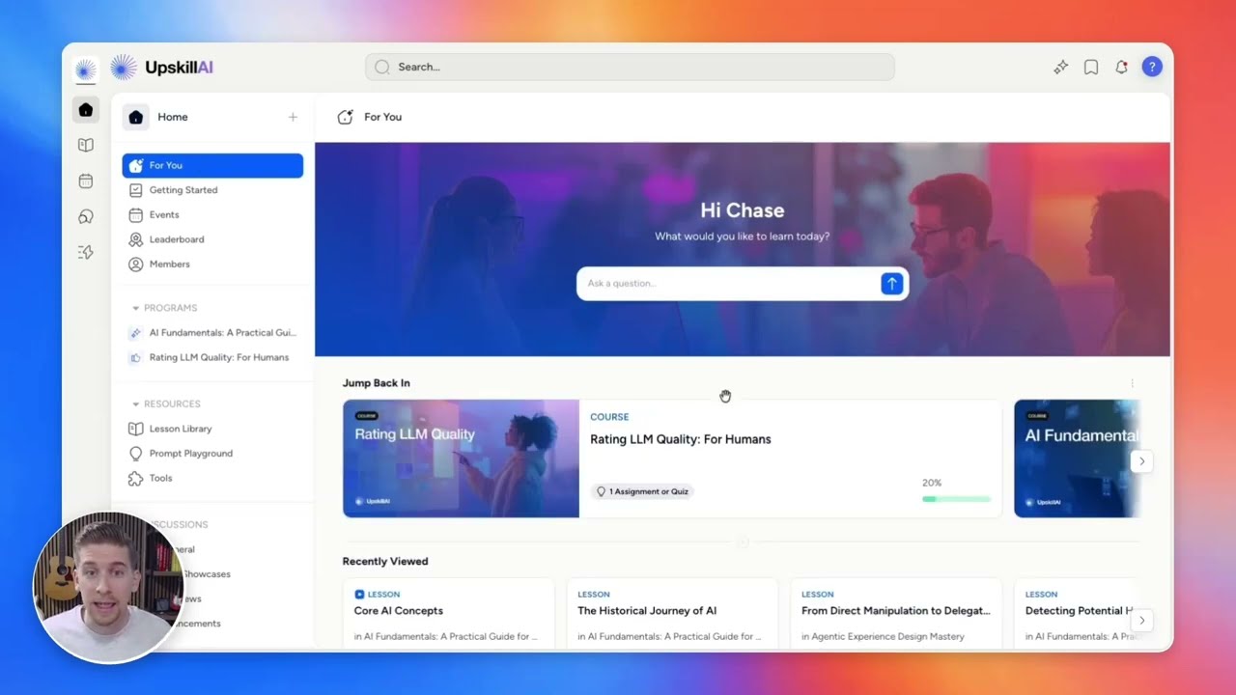Open bookmarks icon in header
This screenshot has height=695, width=1236.
[x=1091, y=67]
